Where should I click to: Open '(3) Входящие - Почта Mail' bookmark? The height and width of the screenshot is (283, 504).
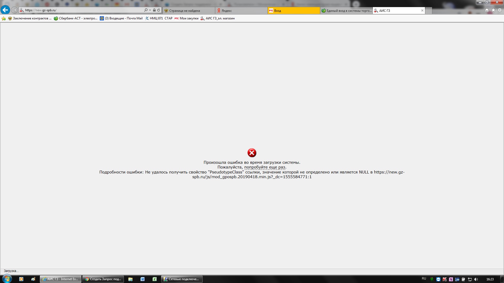(121, 18)
